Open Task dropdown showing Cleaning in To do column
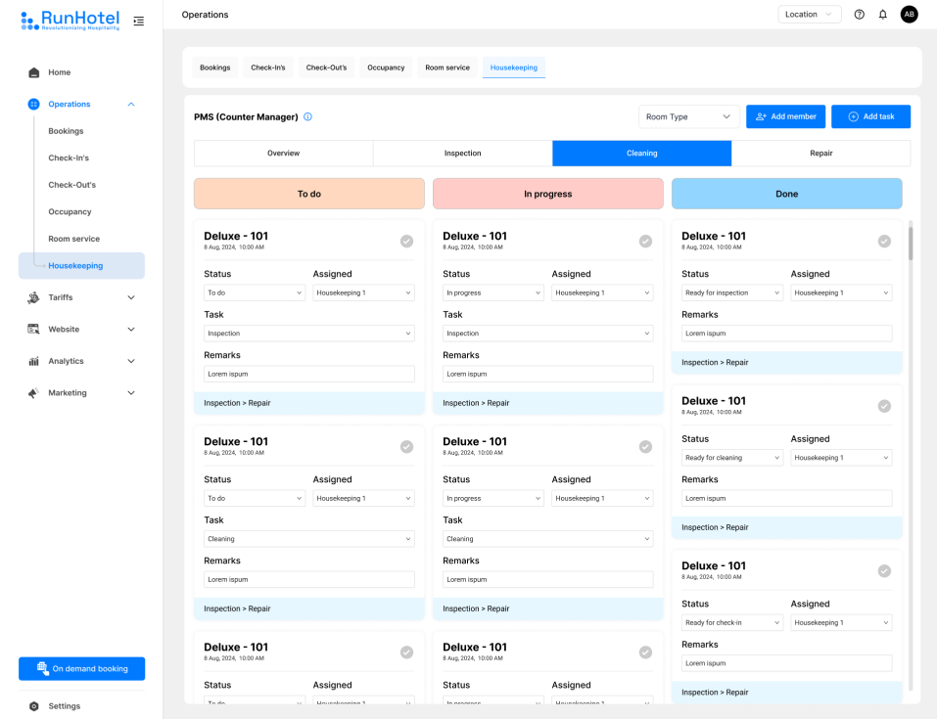 309,539
